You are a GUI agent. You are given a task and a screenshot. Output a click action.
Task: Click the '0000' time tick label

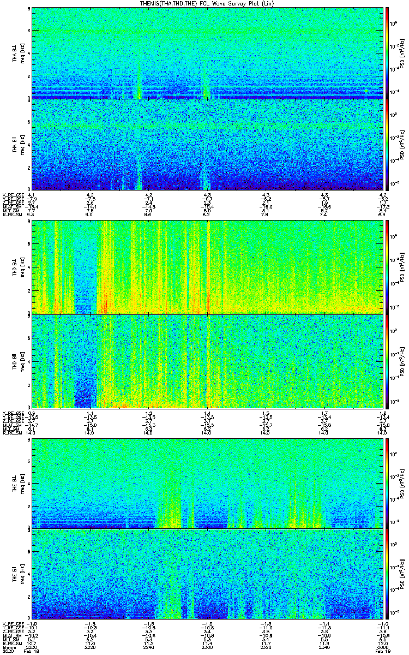click(x=382, y=647)
